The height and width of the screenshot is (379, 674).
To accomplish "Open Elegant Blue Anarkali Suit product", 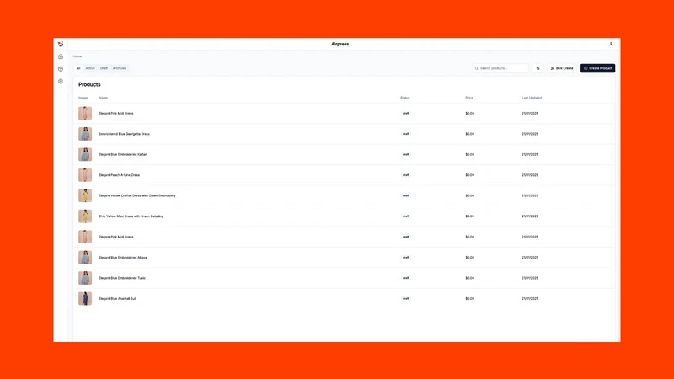I will (x=117, y=299).
